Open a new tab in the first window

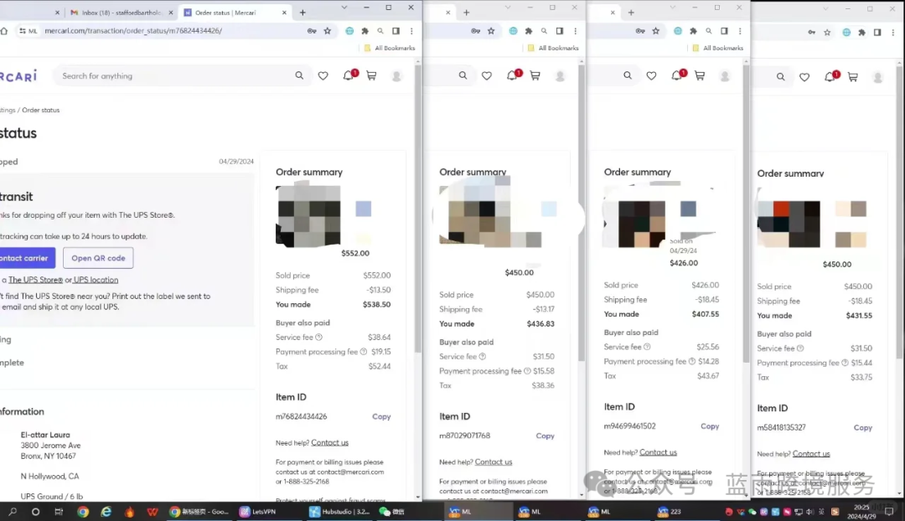tap(303, 12)
